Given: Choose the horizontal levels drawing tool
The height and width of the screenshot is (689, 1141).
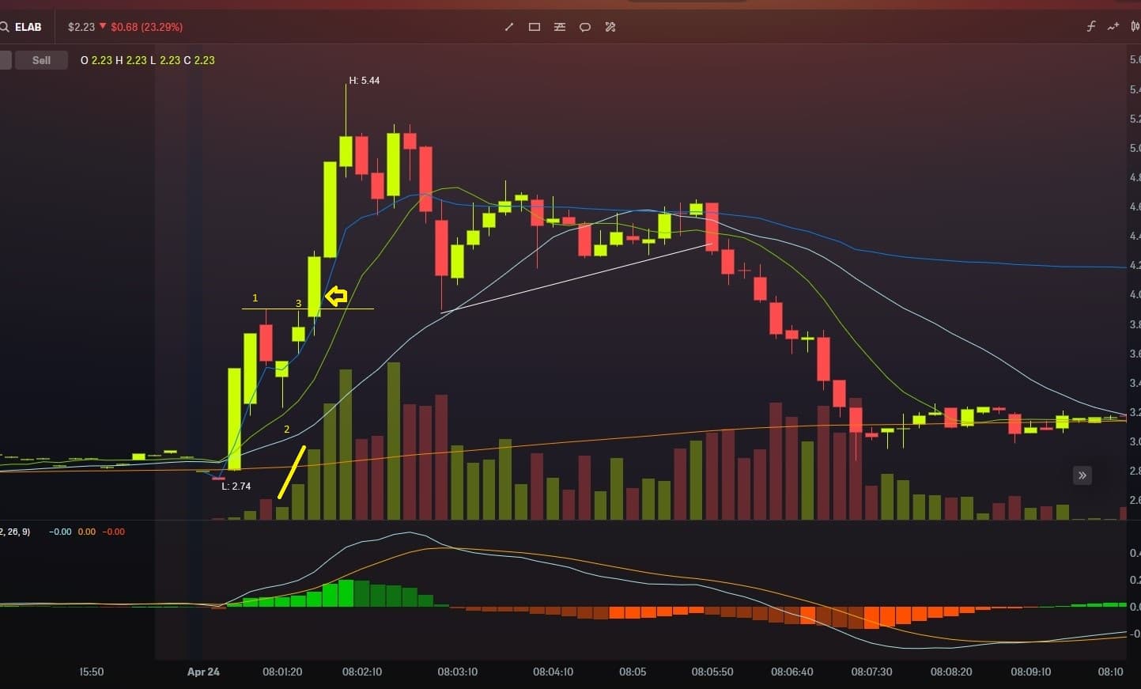Looking at the screenshot, I should pos(560,27).
